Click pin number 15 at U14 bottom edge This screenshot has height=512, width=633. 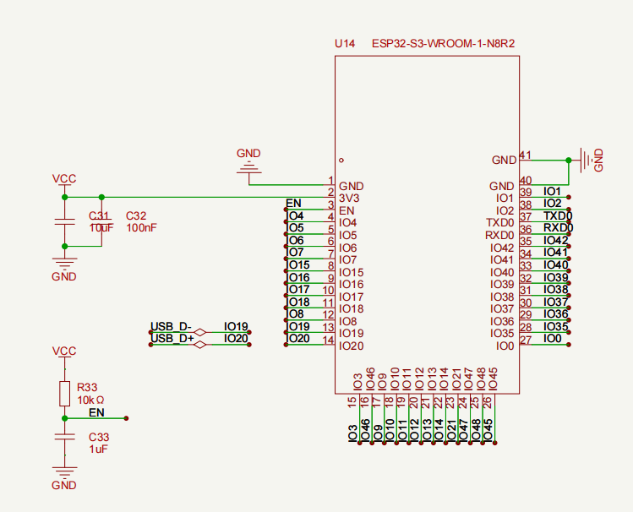352,402
